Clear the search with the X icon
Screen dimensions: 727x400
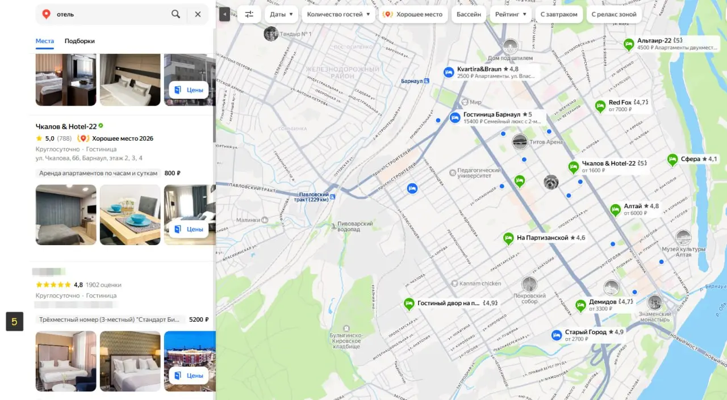(198, 14)
